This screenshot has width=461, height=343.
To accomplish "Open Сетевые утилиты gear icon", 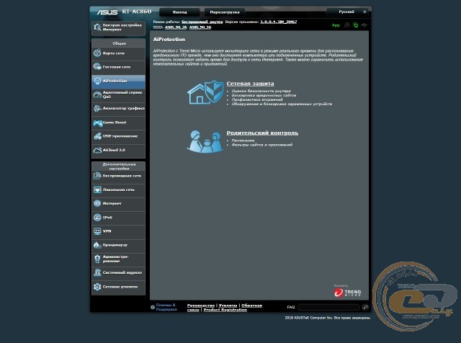I will (x=97, y=287).
